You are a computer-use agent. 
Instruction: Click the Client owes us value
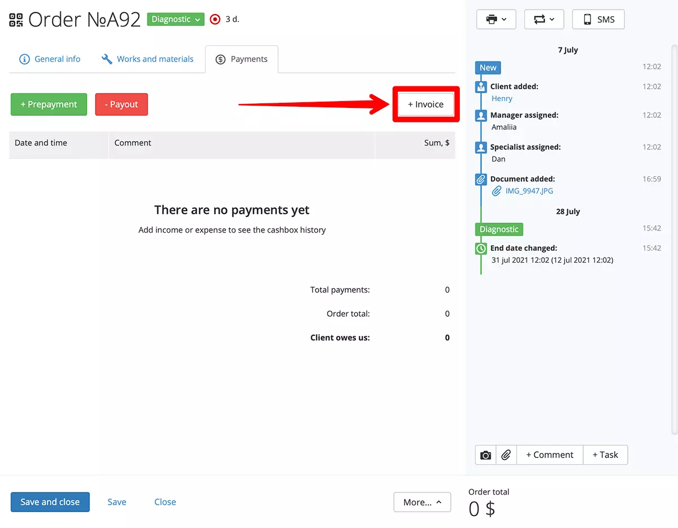tap(447, 338)
